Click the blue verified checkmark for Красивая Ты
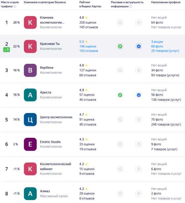Image resolution: width=185 pixels, height=203 pixels. pos(139,46)
